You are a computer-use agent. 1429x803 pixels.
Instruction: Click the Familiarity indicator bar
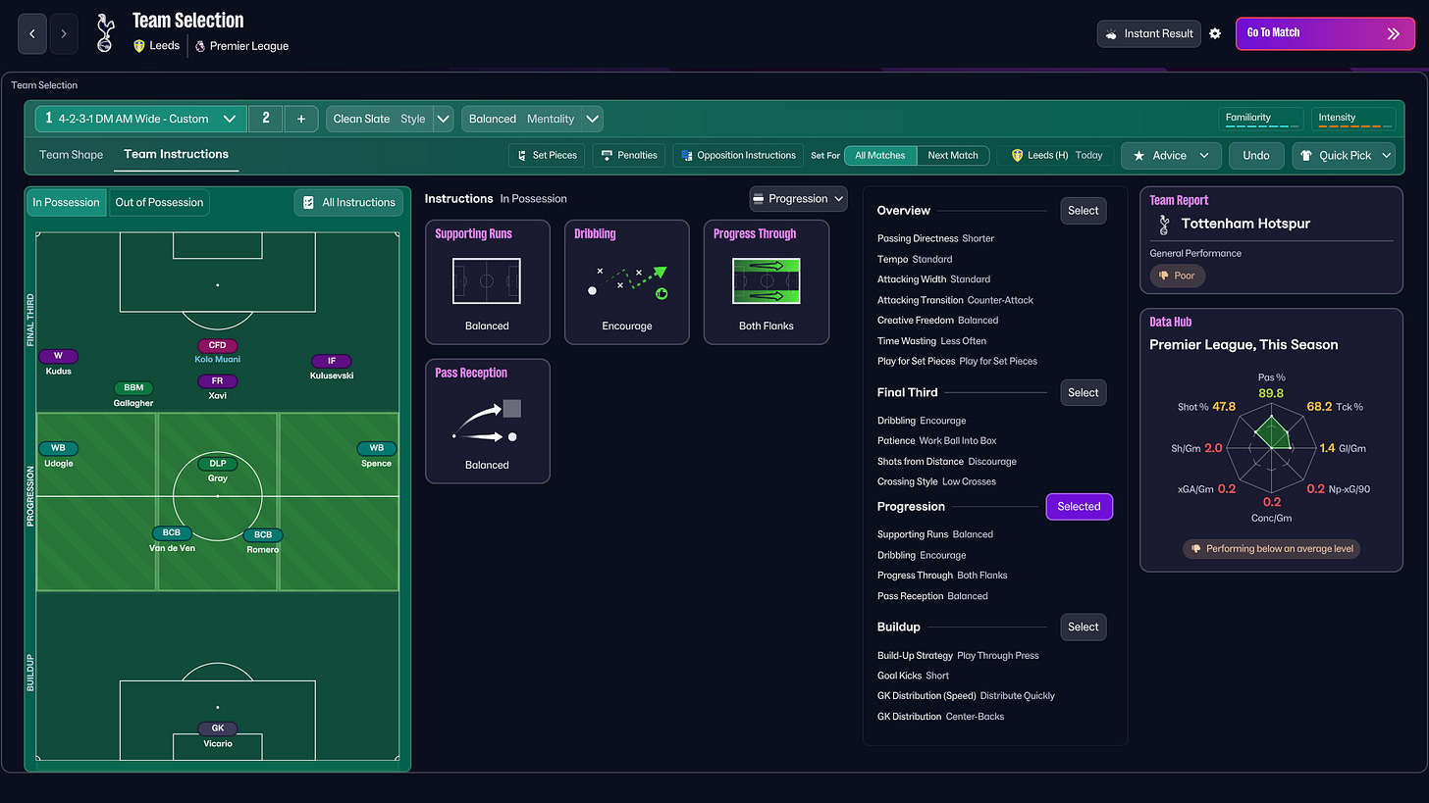click(x=1260, y=119)
